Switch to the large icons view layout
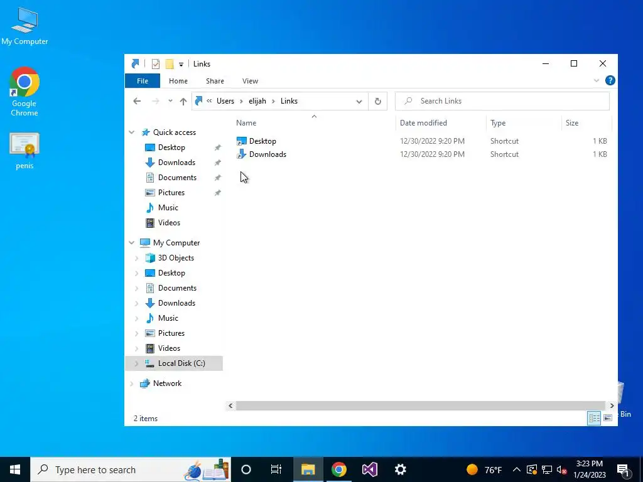Screen dimensions: 643x482 [608, 418]
